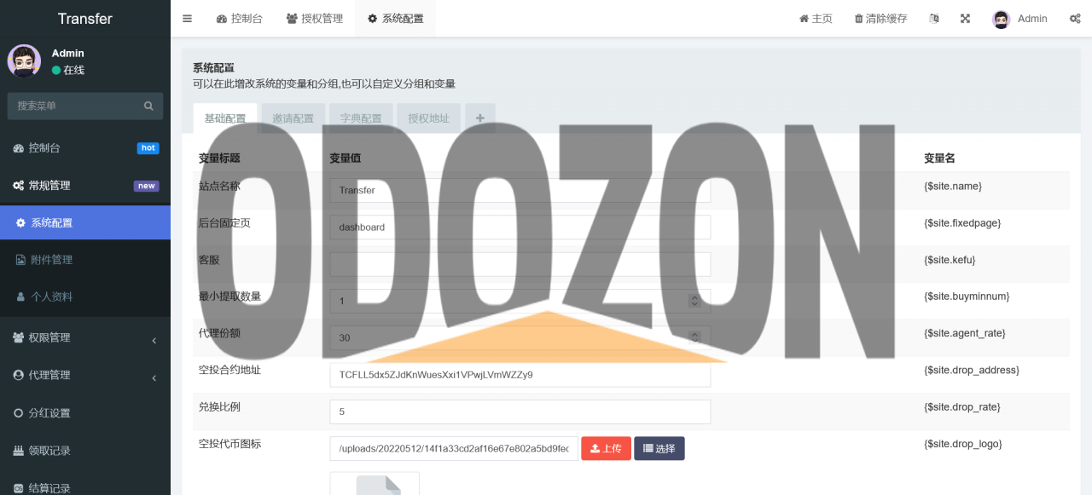1092x495 pixels.
Task: Select the 基础配置 tab
Action: coord(225,118)
